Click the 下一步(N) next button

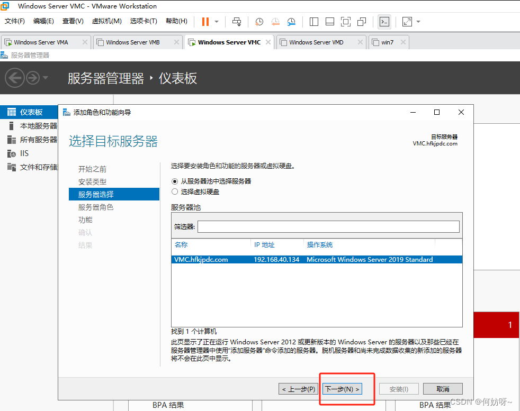[x=342, y=389]
